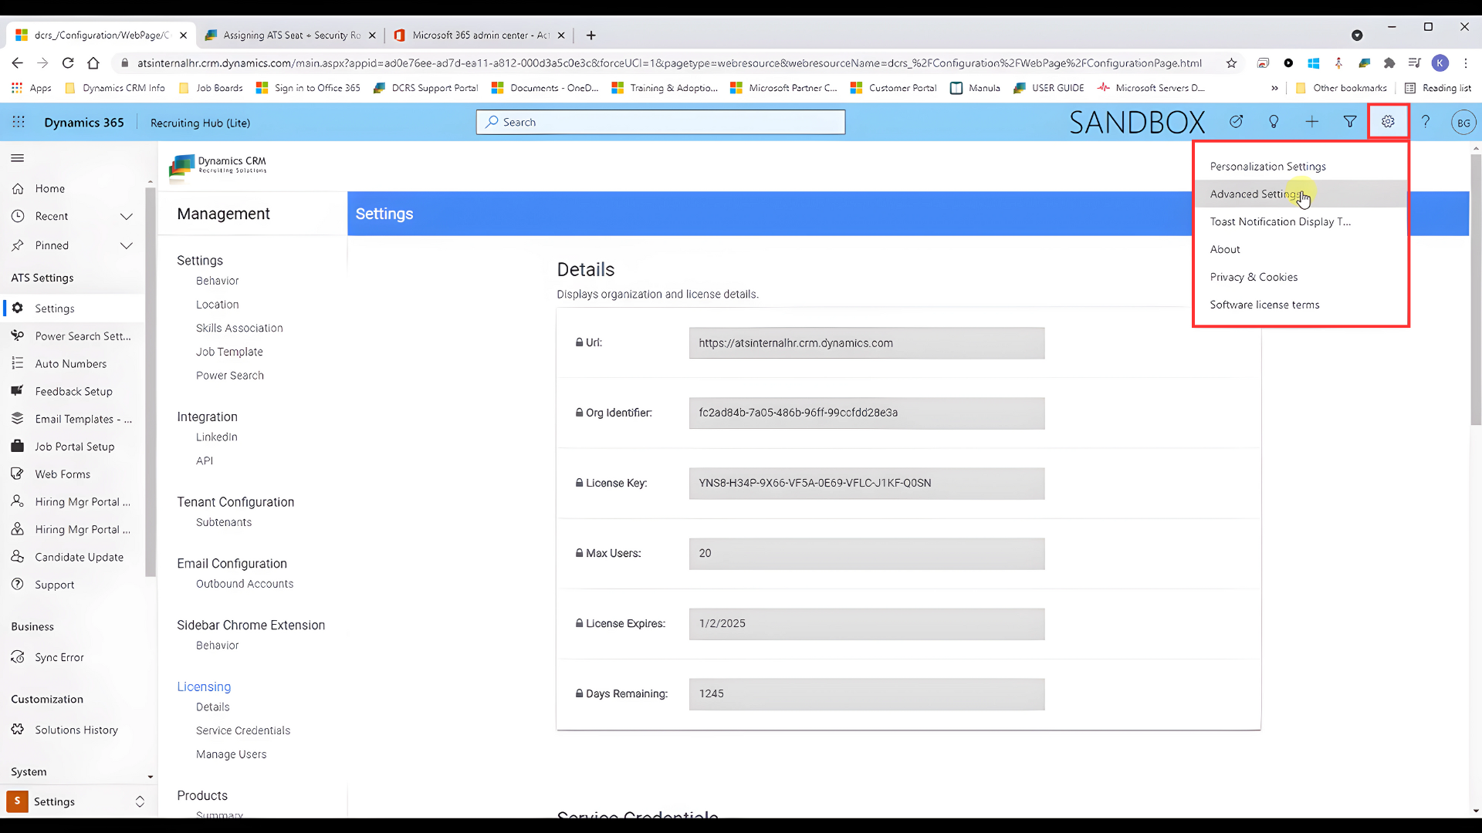Open new browser tab
The width and height of the screenshot is (1482, 833).
(x=590, y=35)
